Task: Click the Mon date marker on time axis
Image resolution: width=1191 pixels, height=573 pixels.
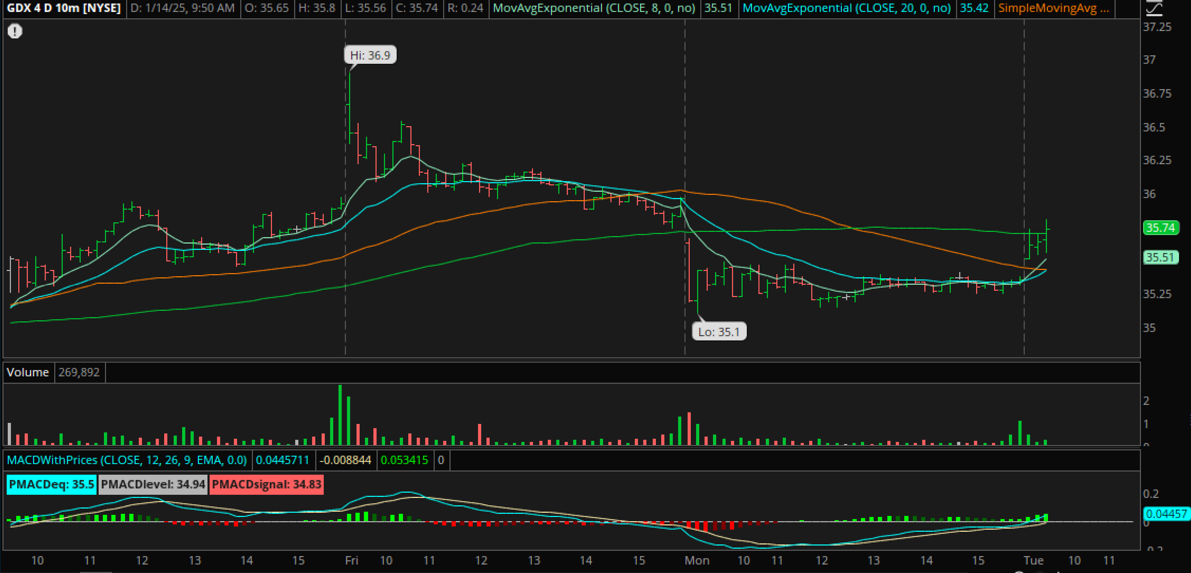Action: [x=697, y=561]
